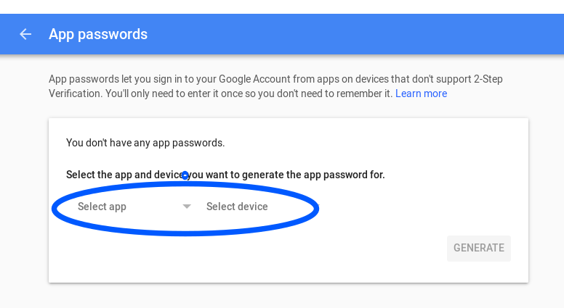Click the bold 'Select the app and device' instruction
The width and height of the screenshot is (564, 308).
point(122,175)
